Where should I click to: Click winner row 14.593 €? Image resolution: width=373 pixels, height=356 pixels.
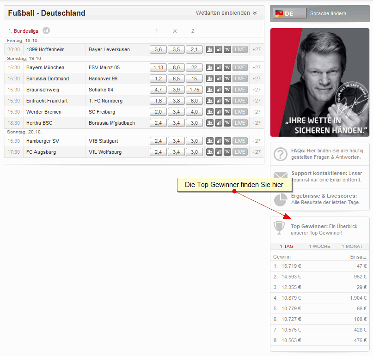click(320, 277)
